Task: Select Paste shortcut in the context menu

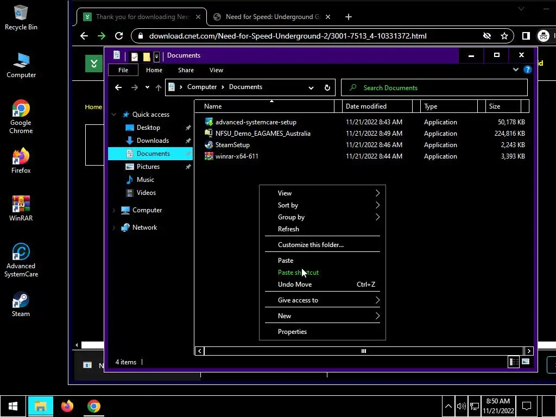Action: [323, 273]
